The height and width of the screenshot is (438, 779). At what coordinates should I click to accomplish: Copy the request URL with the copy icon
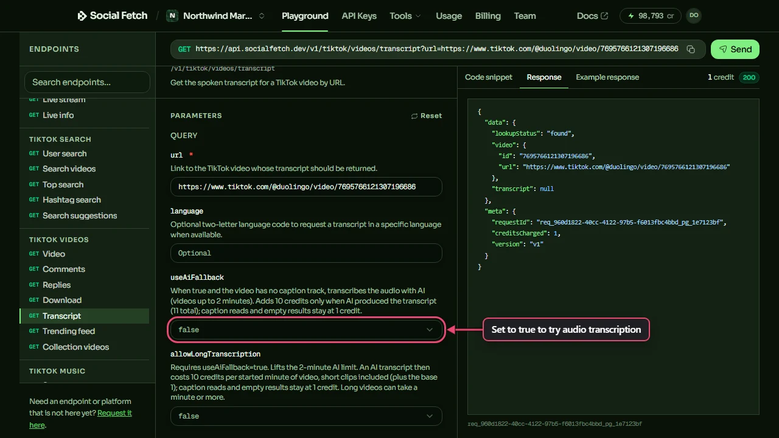tap(691, 49)
